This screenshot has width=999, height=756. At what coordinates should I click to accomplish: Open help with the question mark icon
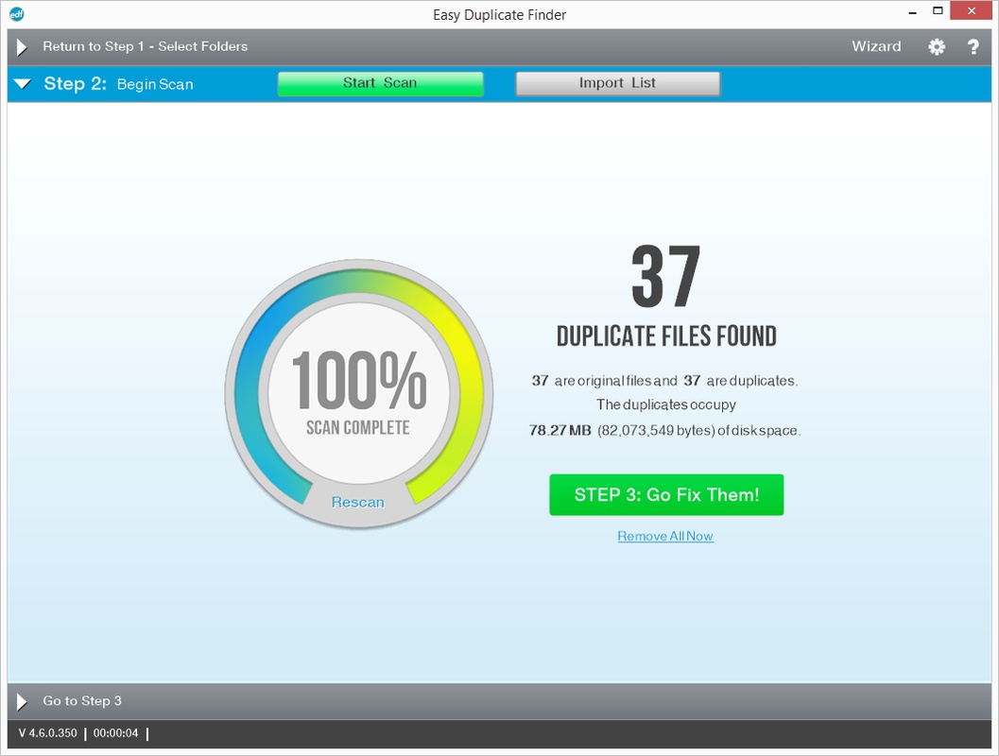[x=973, y=46]
